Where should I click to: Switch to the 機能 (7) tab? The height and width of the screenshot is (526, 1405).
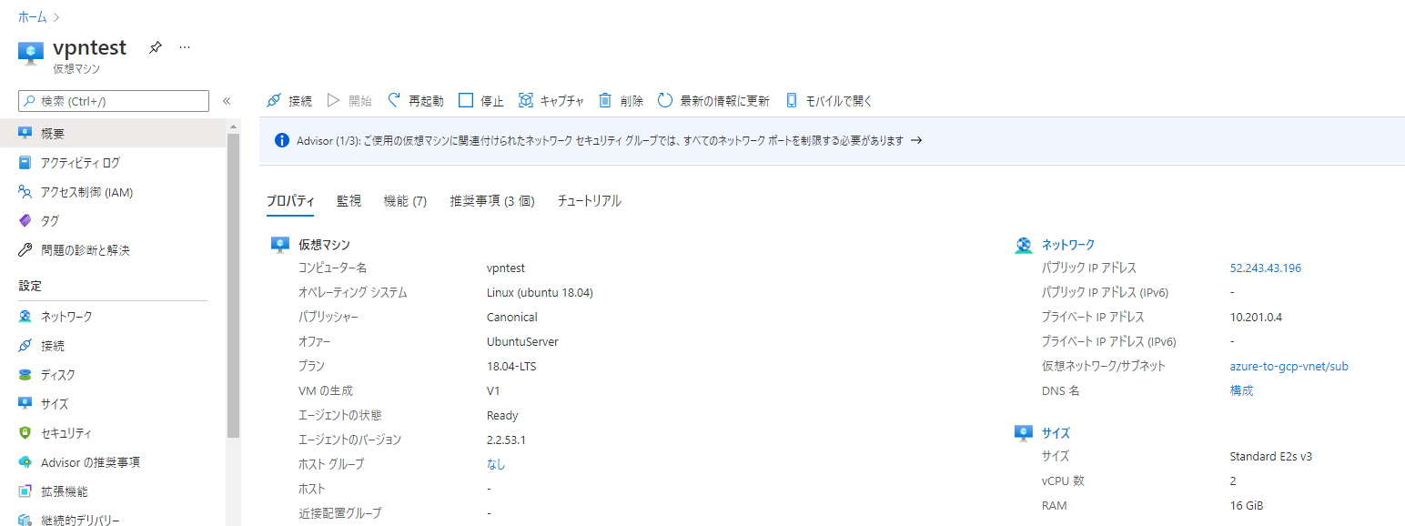[405, 201]
